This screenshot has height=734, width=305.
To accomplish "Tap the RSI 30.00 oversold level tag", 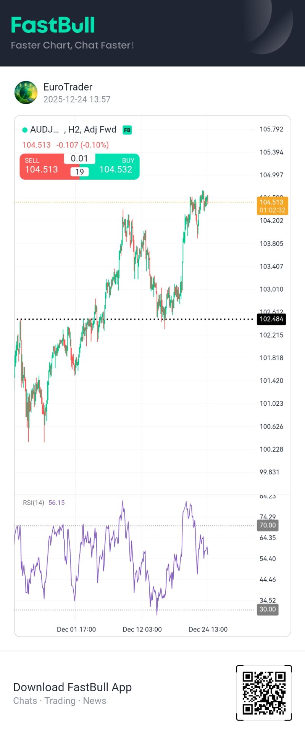I will [x=268, y=609].
